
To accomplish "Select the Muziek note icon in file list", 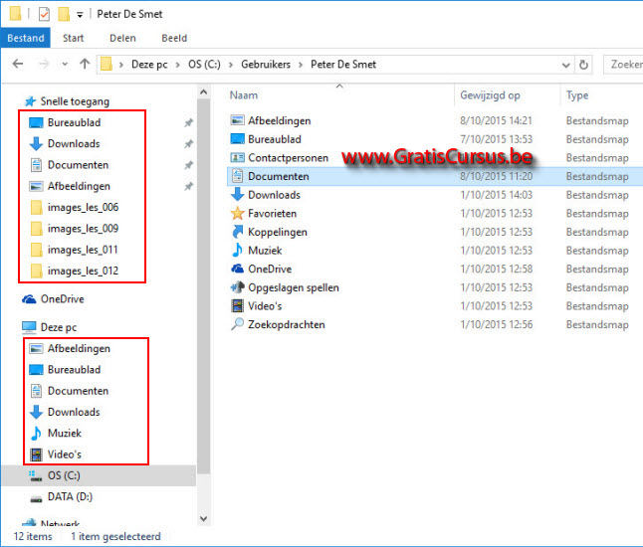I will pos(237,250).
